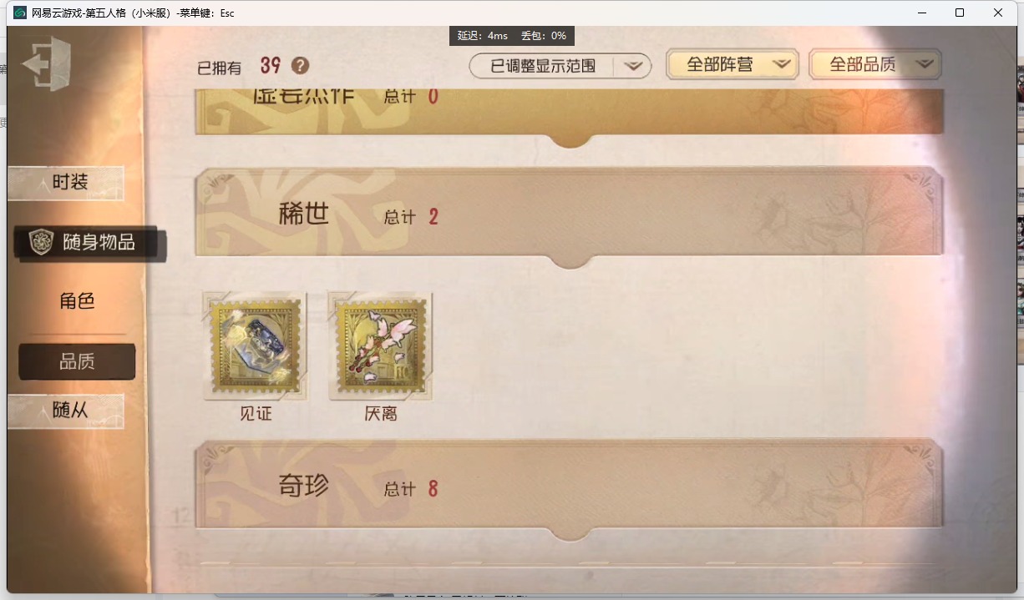Screen dimensions: 1024x600
Task: Sort by 角色 option
Action: tap(77, 301)
